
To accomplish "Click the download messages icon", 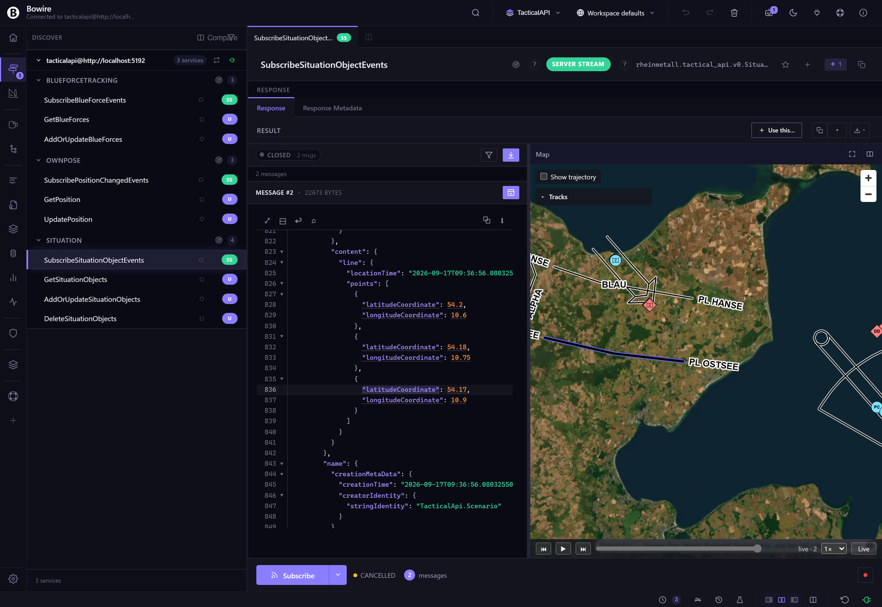I will [511, 155].
